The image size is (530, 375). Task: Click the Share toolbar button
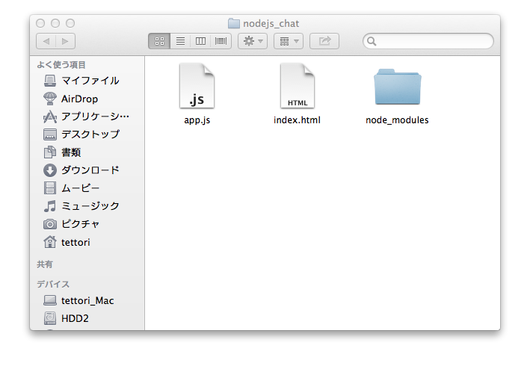(324, 41)
